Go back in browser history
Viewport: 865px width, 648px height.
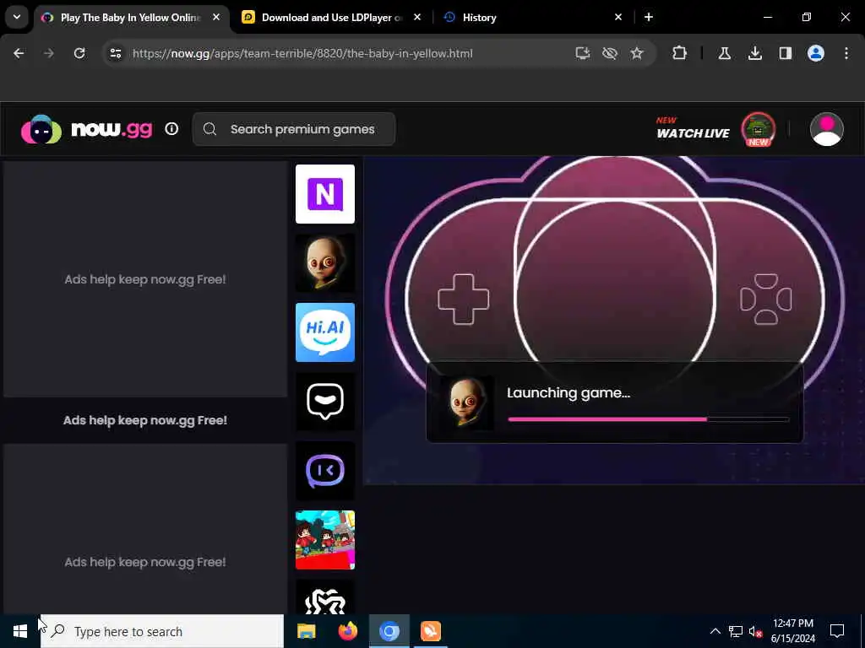click(x=19, y=53)
